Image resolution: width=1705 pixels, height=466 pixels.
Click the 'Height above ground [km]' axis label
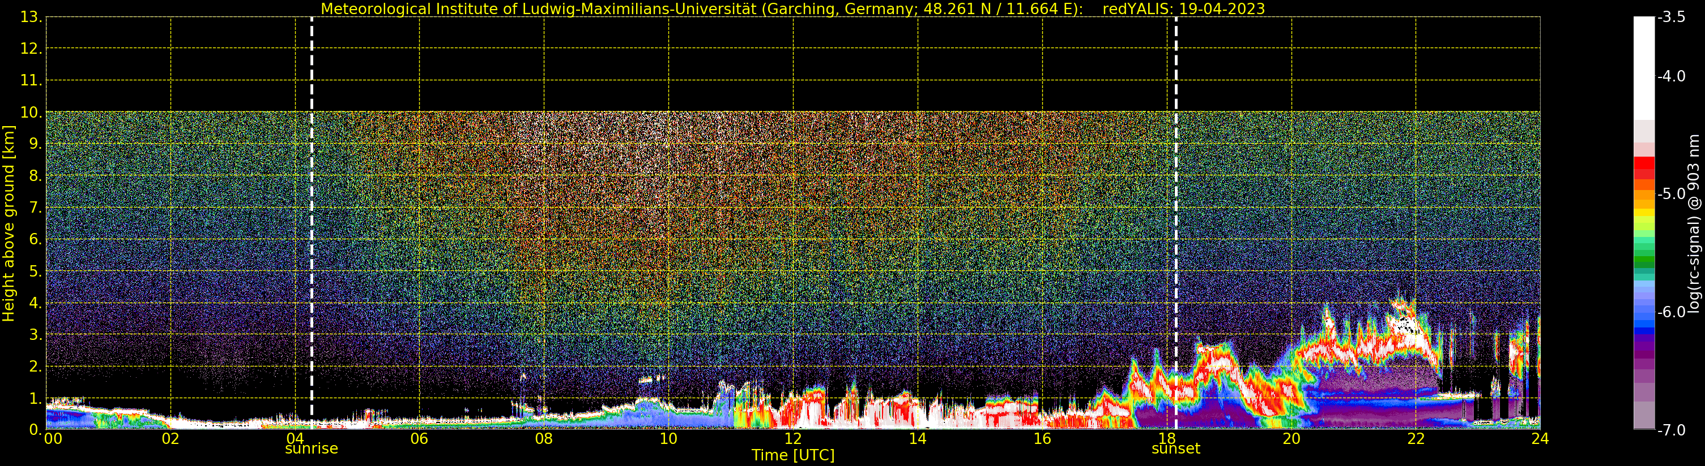pyautogui.click(x=8, y=223)
